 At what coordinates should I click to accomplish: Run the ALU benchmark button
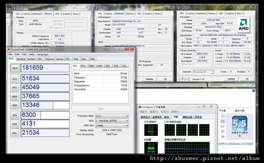point(14,79)
